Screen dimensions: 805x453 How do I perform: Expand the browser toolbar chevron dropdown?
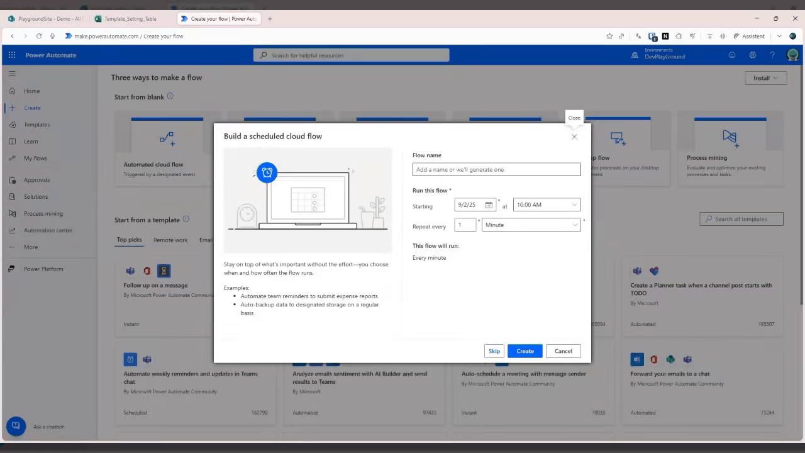tap(779, 36)
